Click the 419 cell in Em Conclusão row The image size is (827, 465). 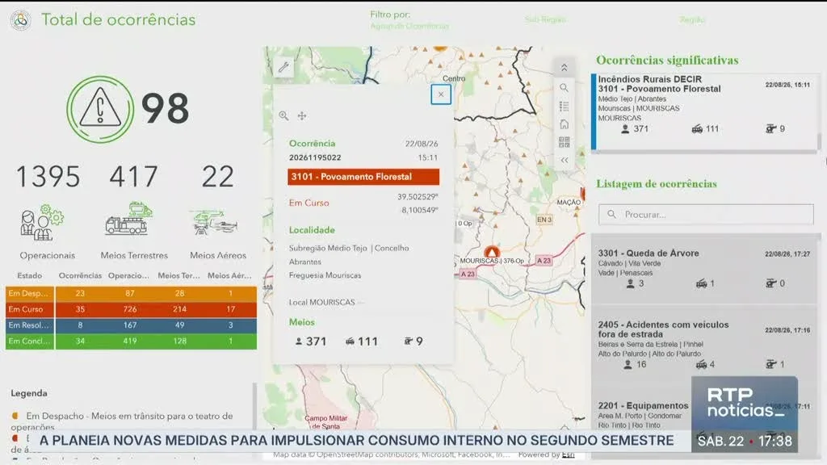coord(130,341)
